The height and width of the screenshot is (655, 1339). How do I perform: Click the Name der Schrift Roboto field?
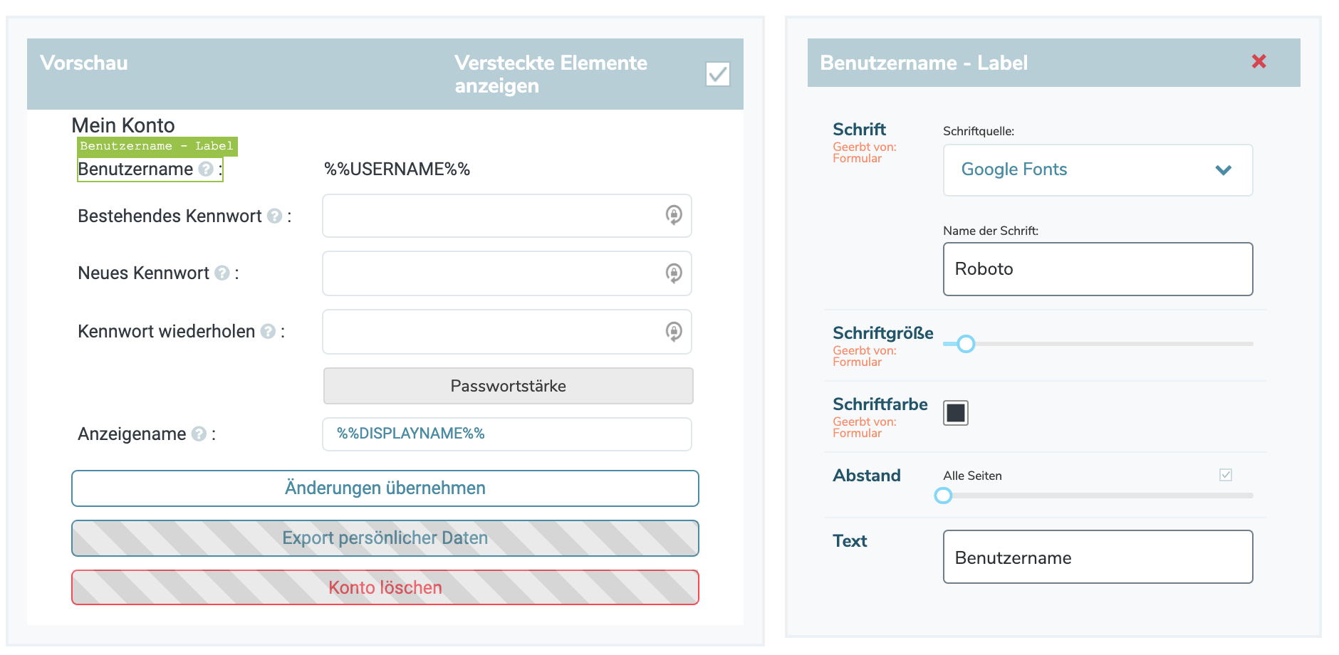pyautogui.click(x=1097, y=269)
